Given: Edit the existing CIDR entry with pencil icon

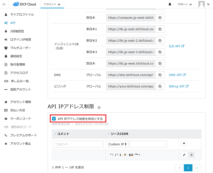Looking at the screenshot, I should [x=184, y=155].
